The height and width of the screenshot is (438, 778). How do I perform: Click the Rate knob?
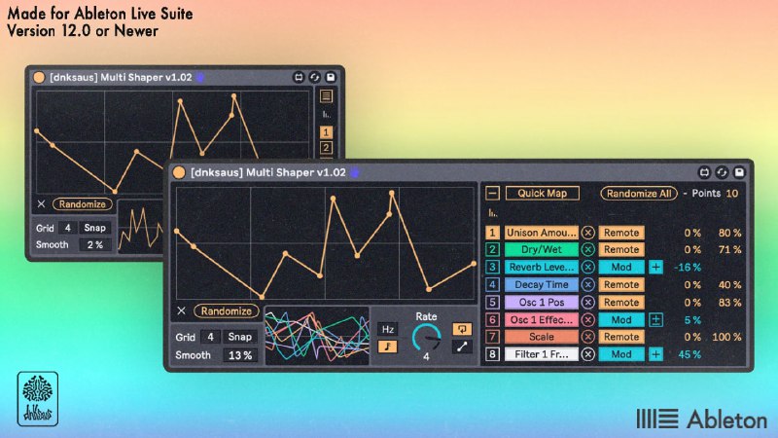point(426,338)
